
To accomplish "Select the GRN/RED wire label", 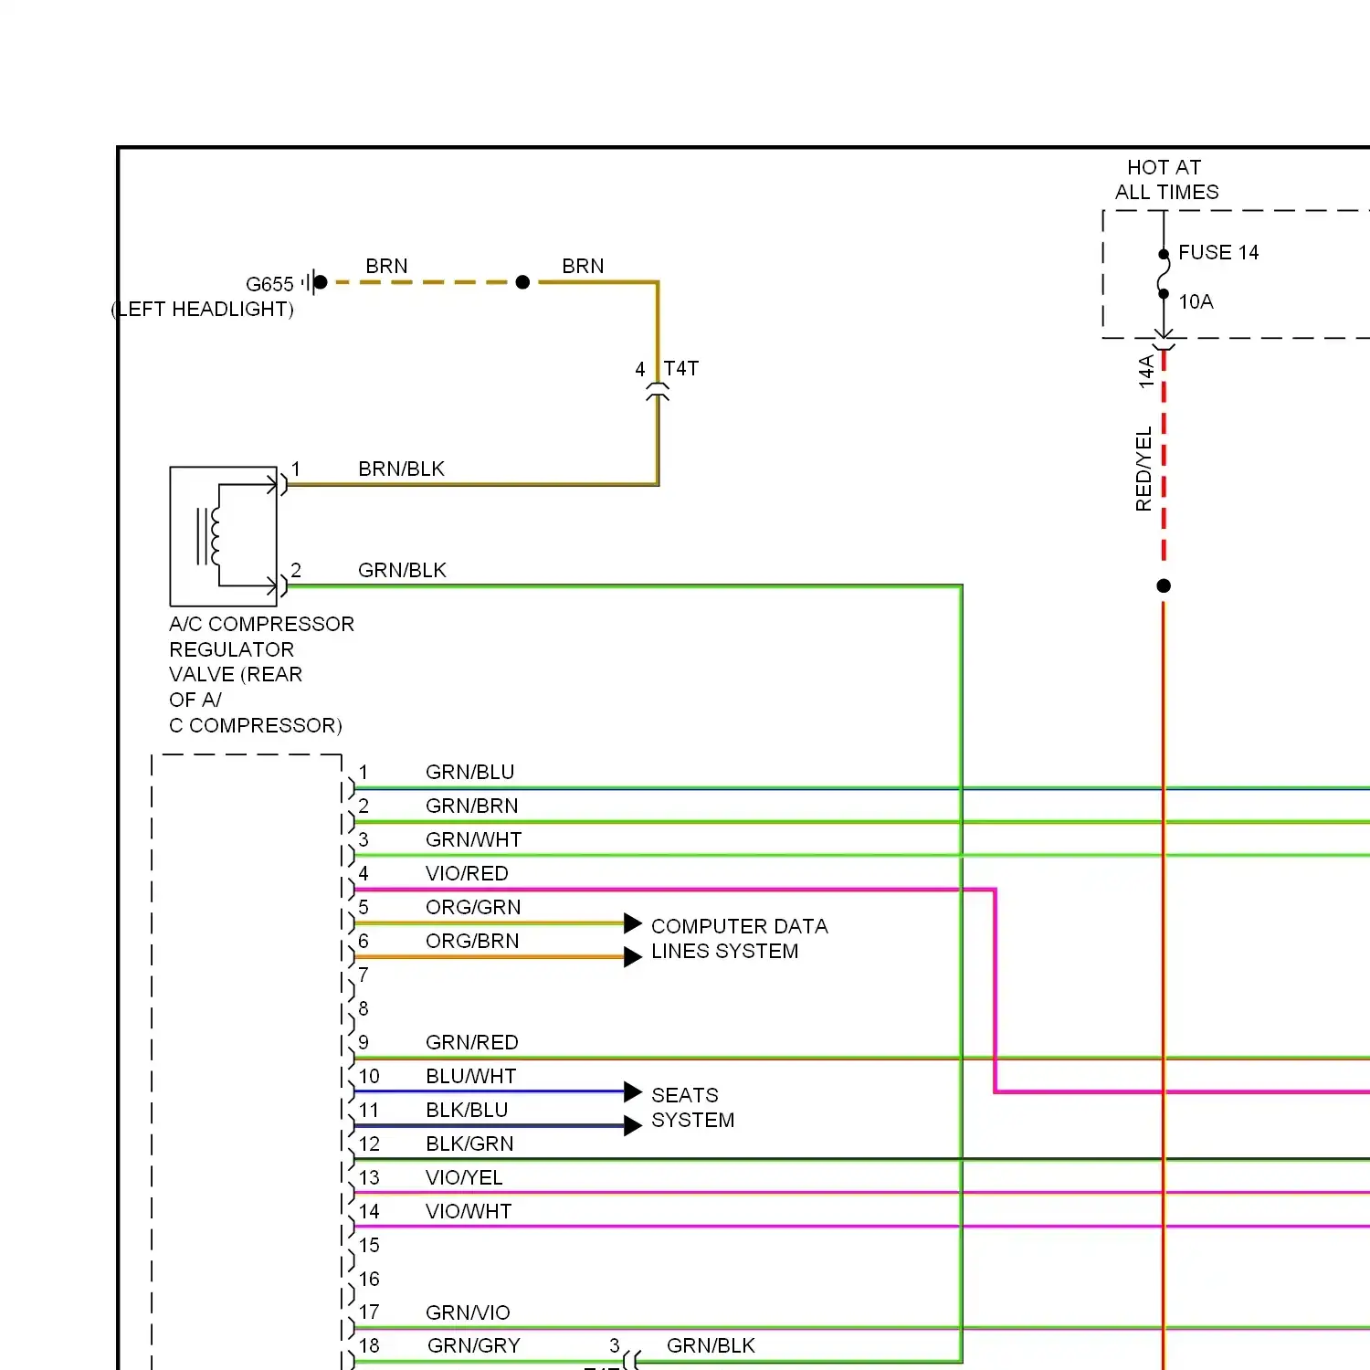I will (x=472, y=1042).
